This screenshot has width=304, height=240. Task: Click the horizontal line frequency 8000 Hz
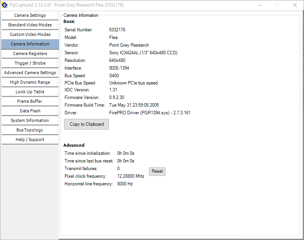125,184
